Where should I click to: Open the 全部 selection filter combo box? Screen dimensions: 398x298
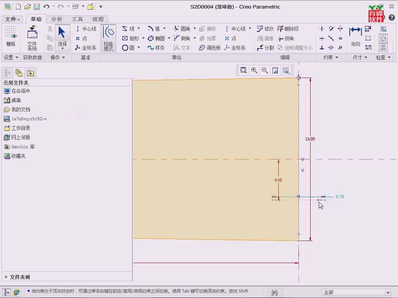(357, 292)
